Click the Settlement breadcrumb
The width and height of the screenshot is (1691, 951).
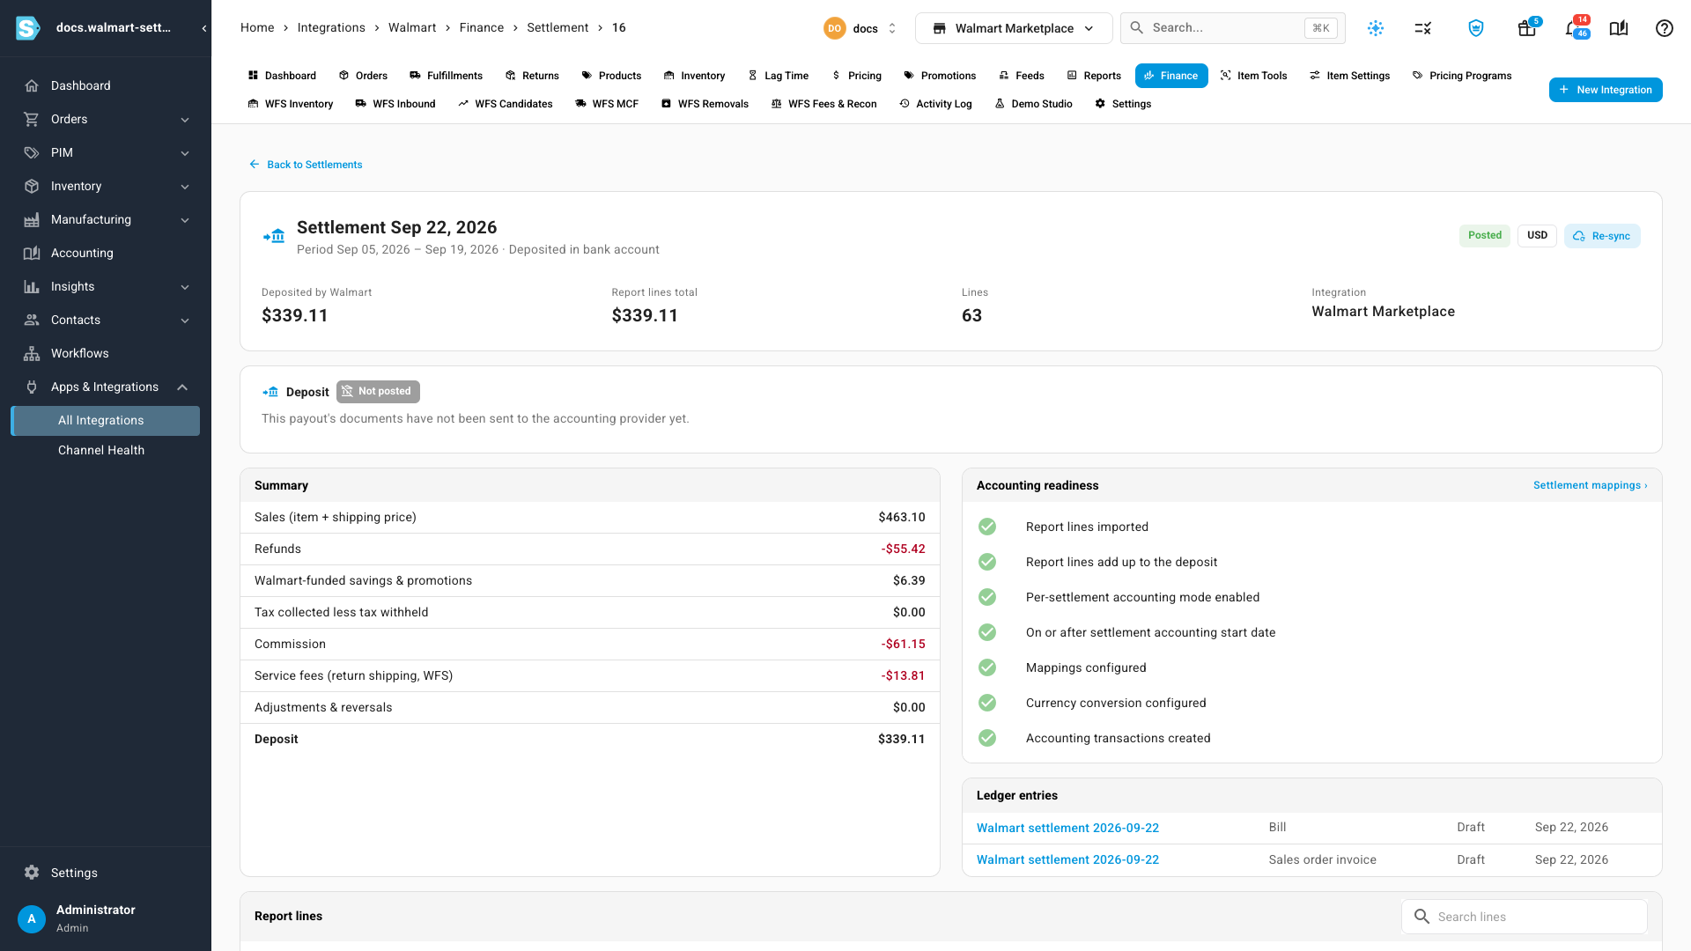click(558, 27)
